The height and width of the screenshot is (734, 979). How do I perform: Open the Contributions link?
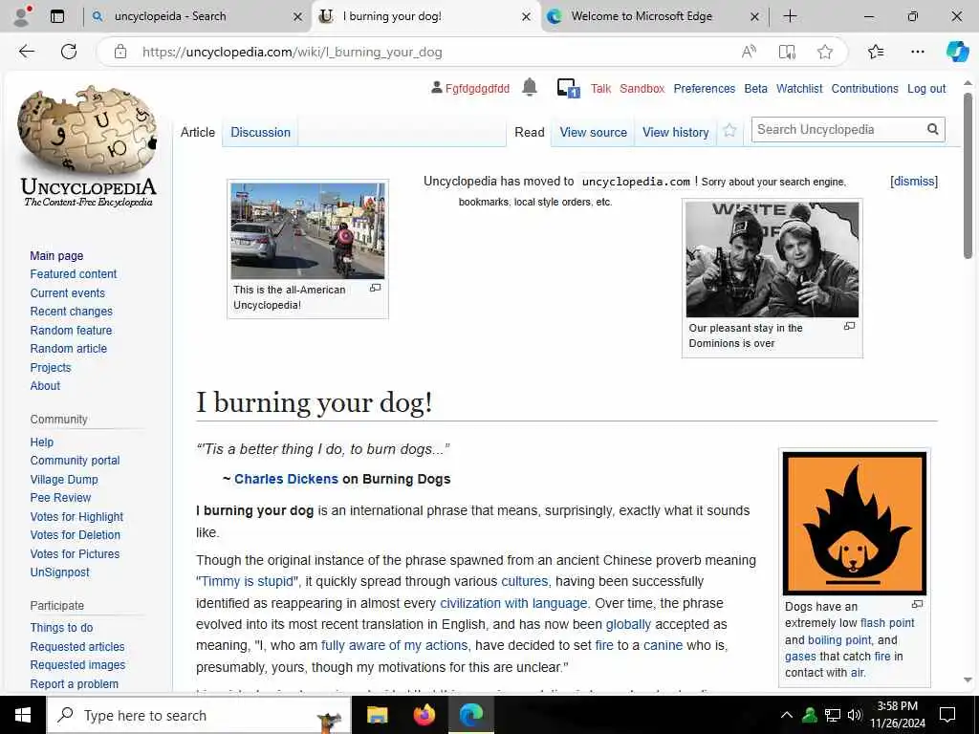(x=864, y=89)
